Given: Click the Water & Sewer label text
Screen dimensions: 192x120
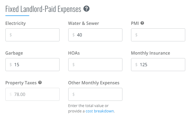Looking at the screenshot, I should (83, 23).
